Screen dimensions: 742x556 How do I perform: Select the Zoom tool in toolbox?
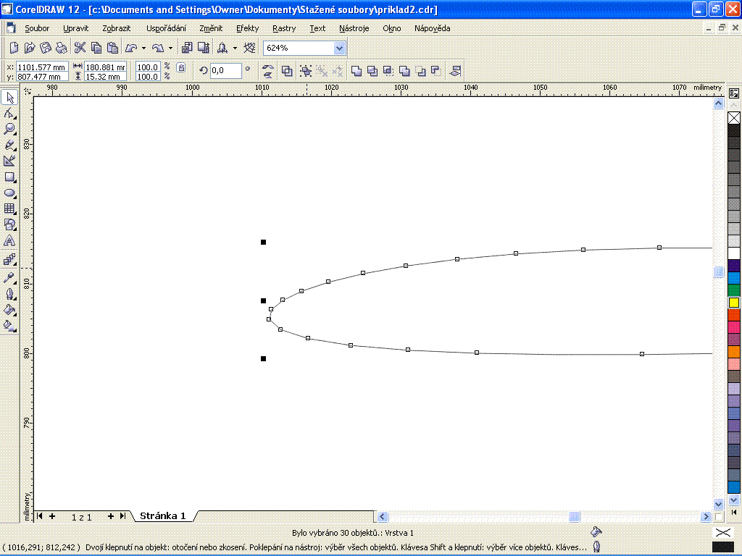coord(10,129)
